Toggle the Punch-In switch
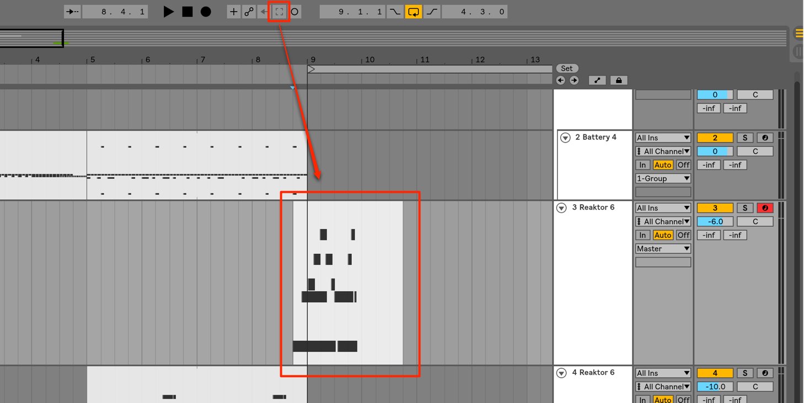Viewport: 804px width, 403px height. click(x=395, y=12)
